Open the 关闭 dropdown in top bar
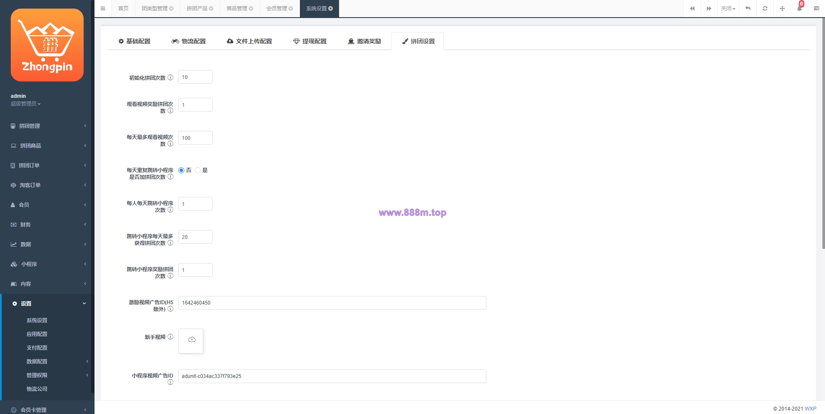 728,9
